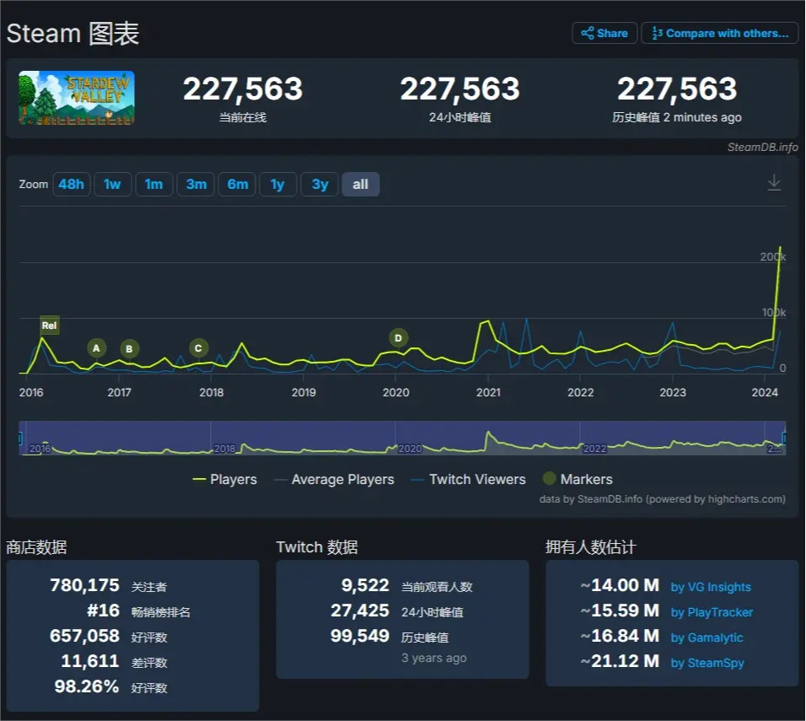Click marker B on the chart
806x721 pixels.
pyautogui.click(x=129, y=348)
